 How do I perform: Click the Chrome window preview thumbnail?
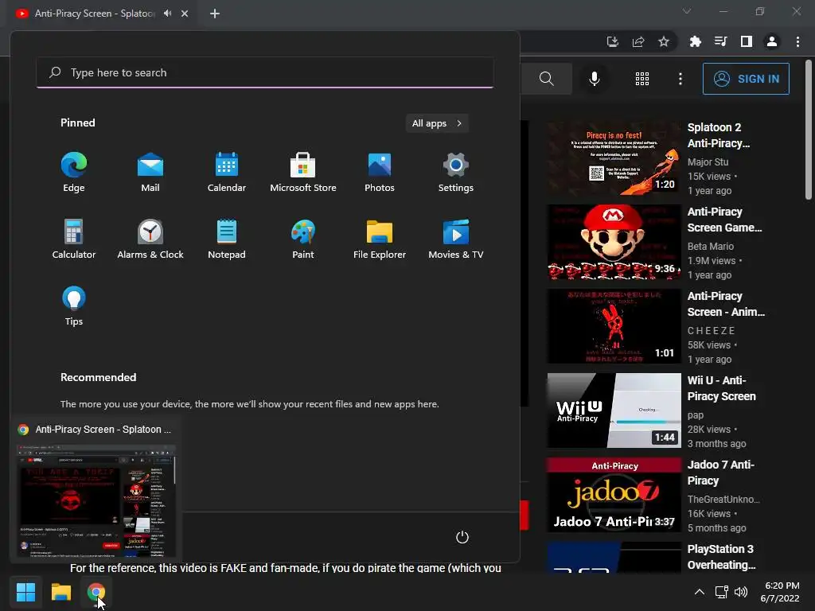click(96, 500)
